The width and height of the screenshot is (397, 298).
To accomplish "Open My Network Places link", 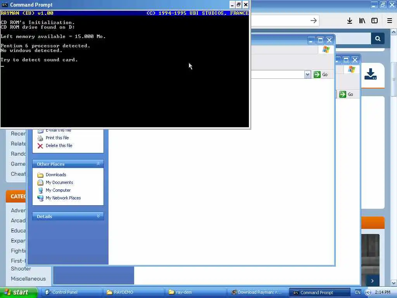I will 63,198.
